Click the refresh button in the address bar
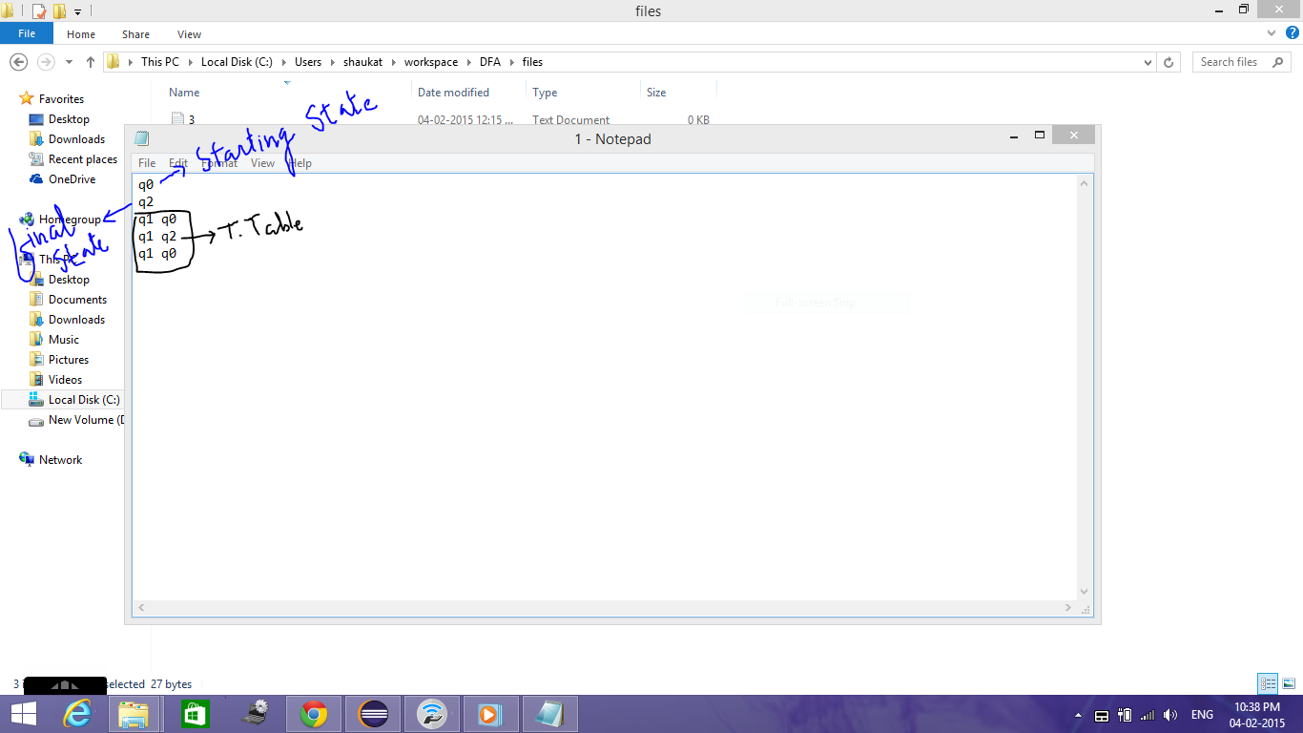Viewport: 1303px width, 733px height. (1169, 61)
